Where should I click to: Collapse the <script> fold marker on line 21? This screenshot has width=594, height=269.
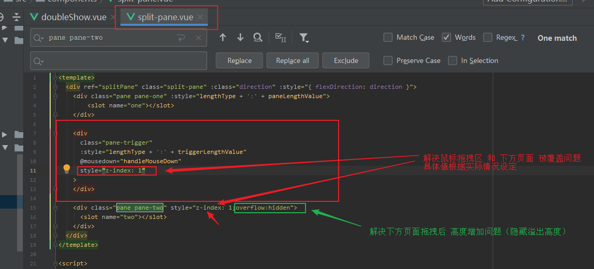[55, 263]
